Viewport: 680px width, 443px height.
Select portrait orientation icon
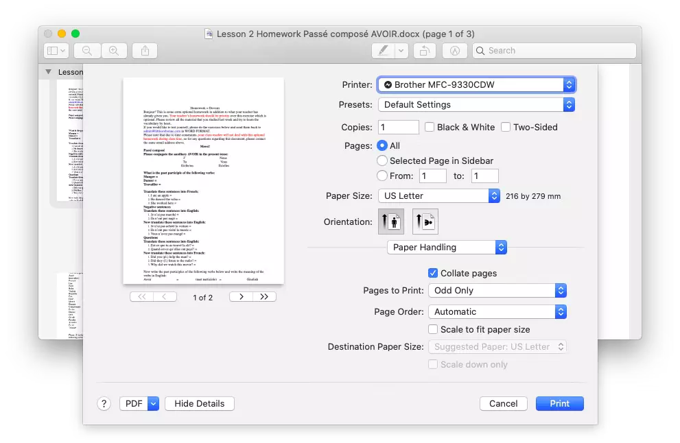(390, 221)
